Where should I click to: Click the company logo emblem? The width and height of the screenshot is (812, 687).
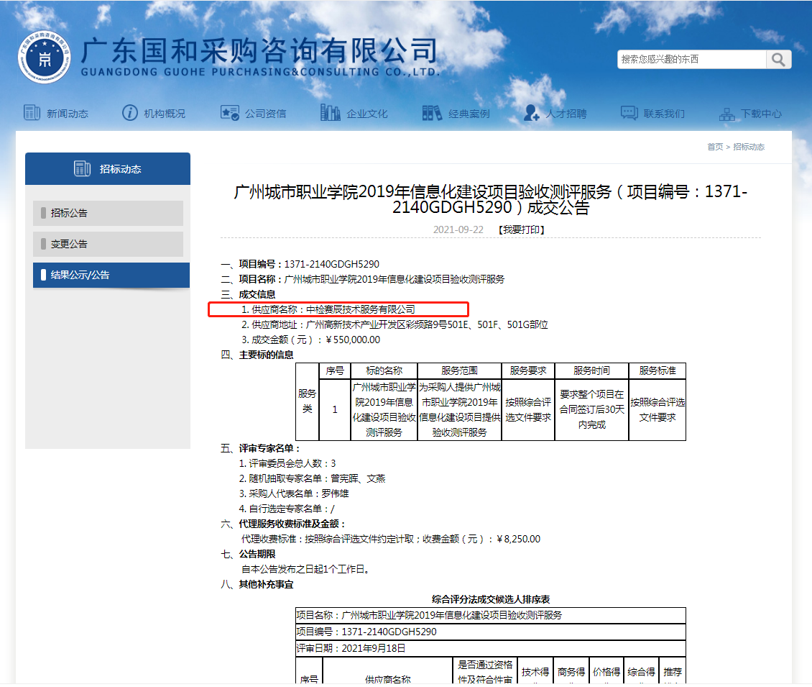[x=45, y=58]
